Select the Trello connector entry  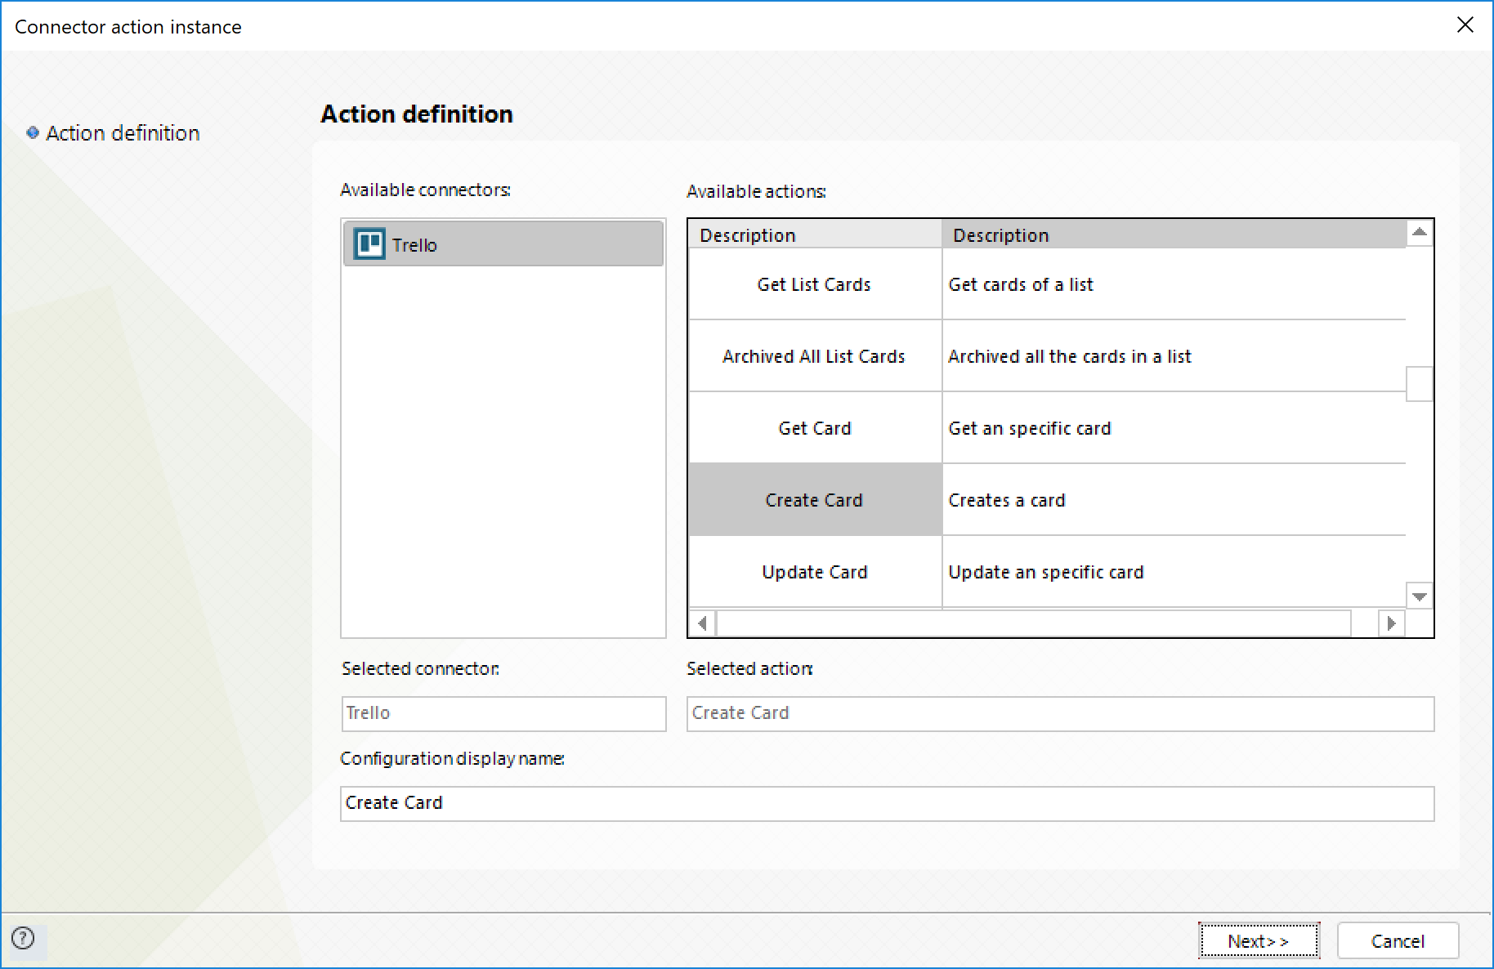pos(503,243)
